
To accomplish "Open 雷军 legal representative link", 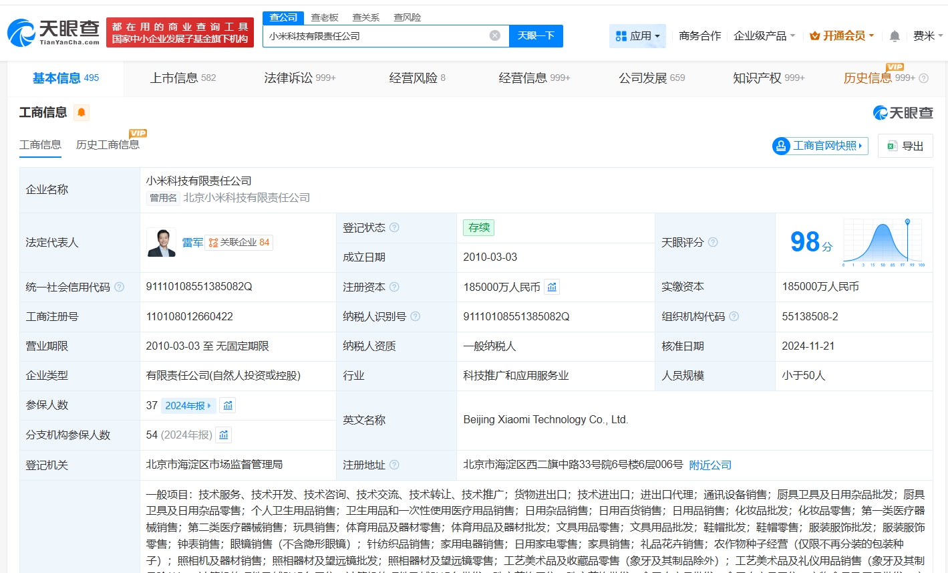I will coord(192,242).
